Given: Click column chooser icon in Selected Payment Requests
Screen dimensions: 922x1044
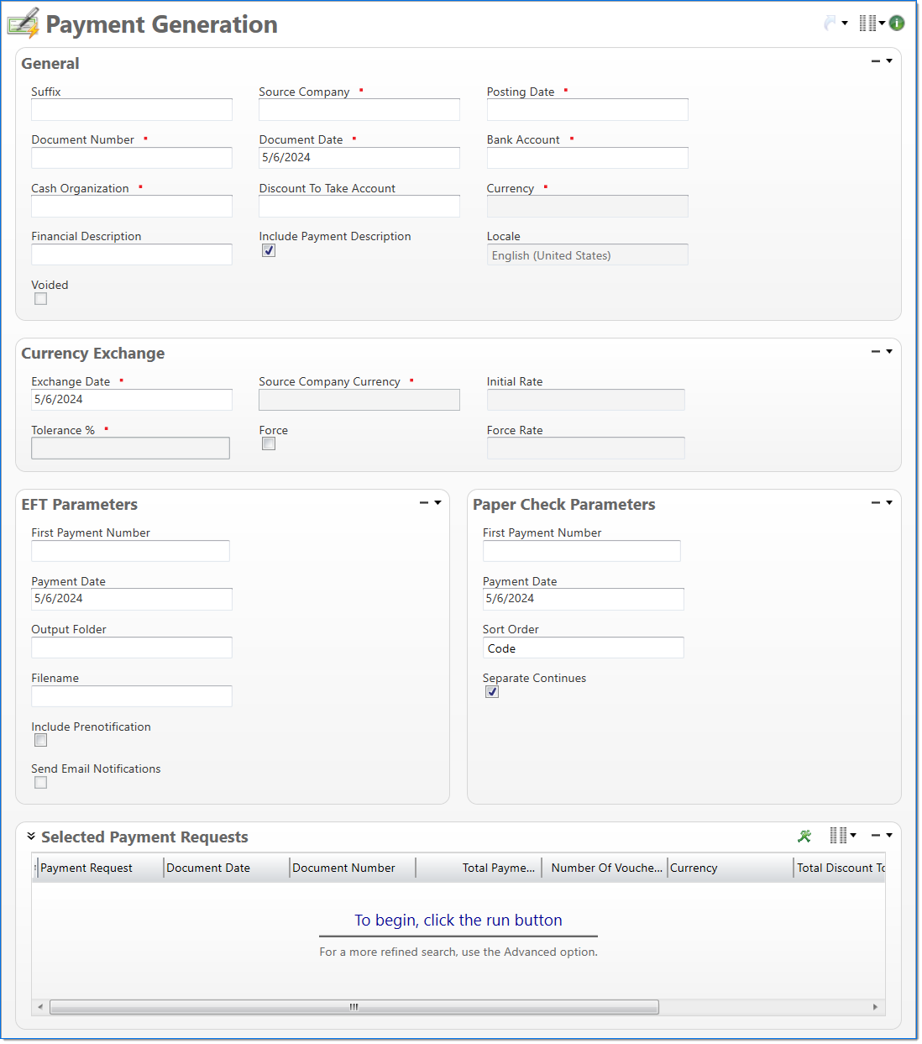Looking at the screenshot, I should click(x=838, y=835).
